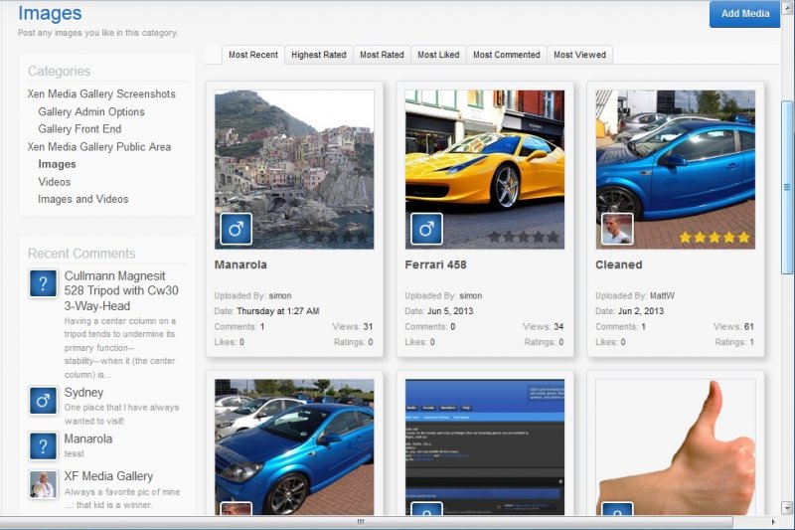Click 'Views: 61' on Cleaned card
This screenshot has width=795, height=530.
point(733,326)
